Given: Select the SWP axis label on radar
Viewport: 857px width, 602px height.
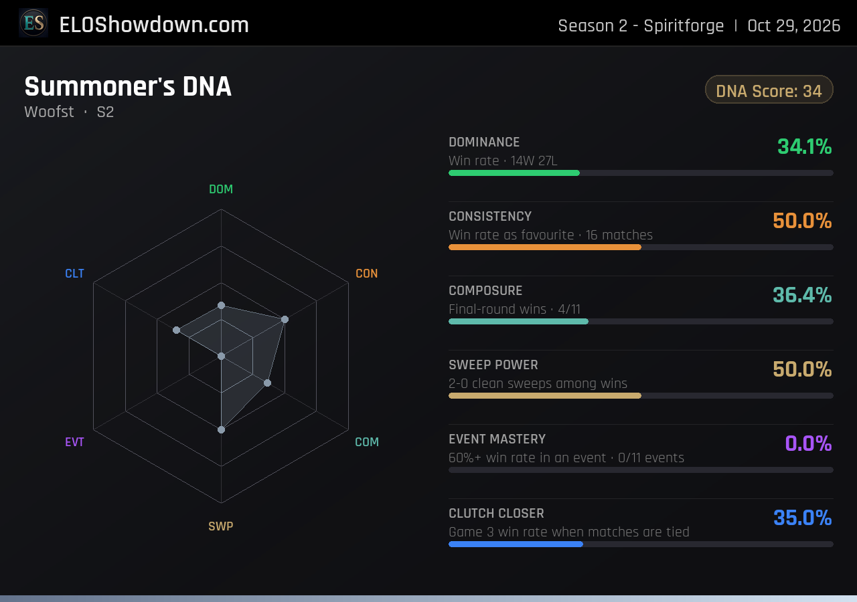Looking at the screenshot, I should (x=221, y=526).
